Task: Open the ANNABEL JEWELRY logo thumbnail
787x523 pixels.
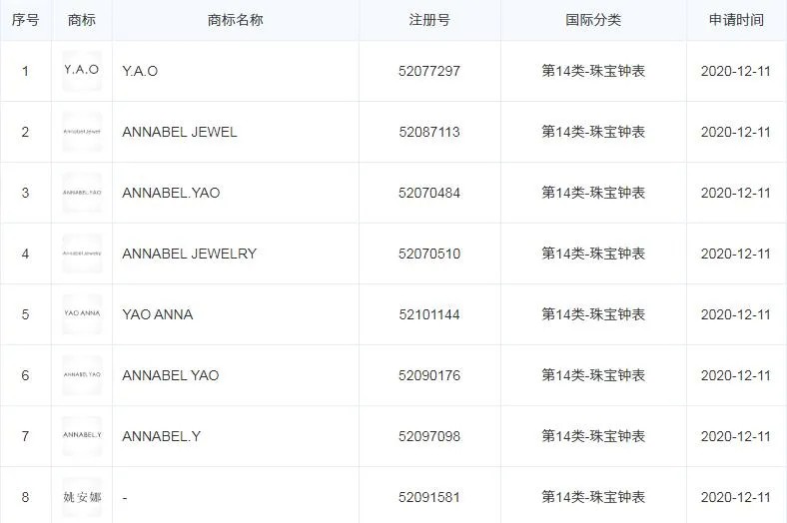Action: tap(82, 254)
